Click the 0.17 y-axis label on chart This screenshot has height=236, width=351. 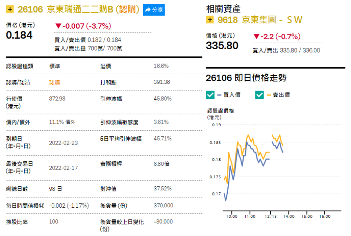(x=217, y=194)
